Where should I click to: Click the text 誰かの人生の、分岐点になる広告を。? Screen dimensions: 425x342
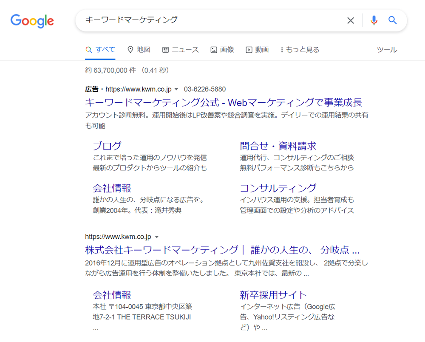point(149,200)
